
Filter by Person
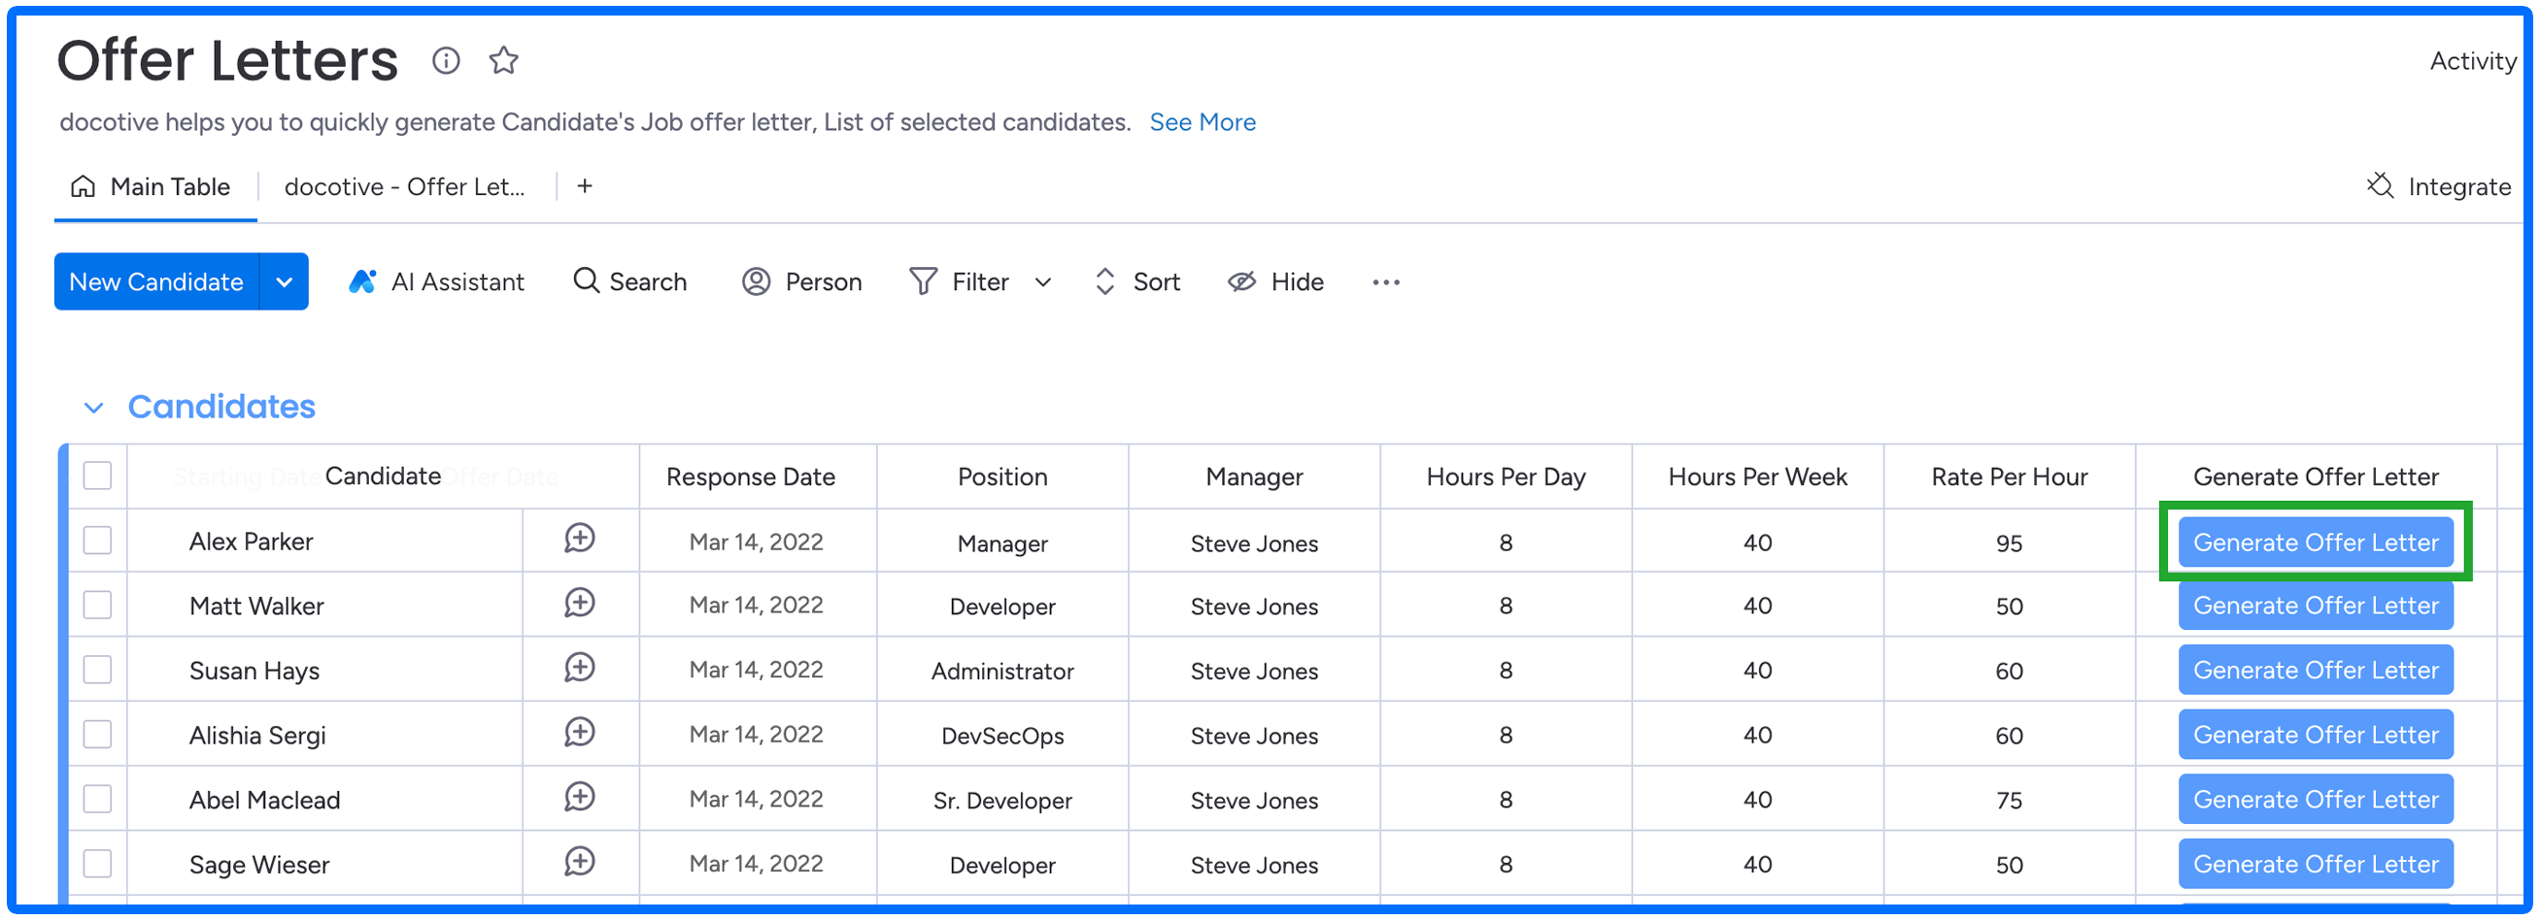point(802,282)
